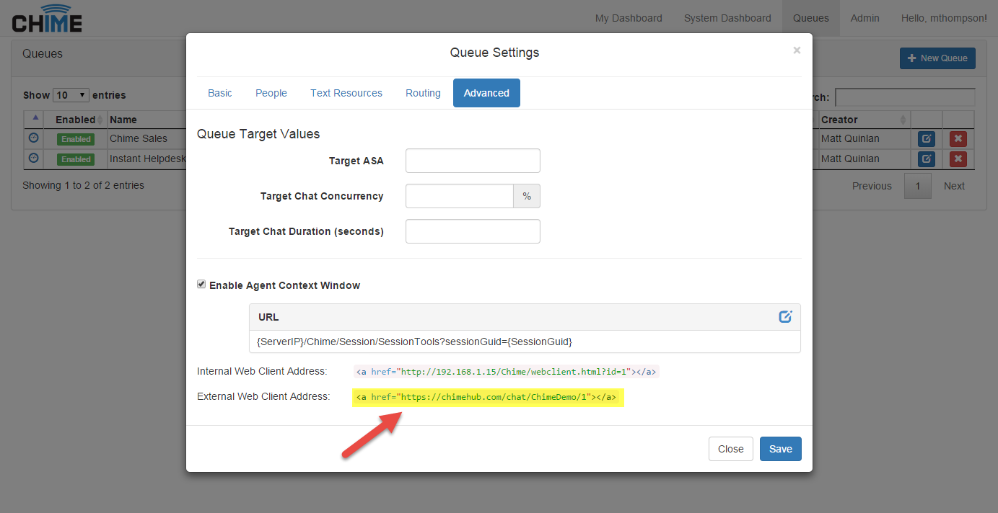Edit the Agent Context Window URL
The image size is (998, 513).
pos(785,316)
